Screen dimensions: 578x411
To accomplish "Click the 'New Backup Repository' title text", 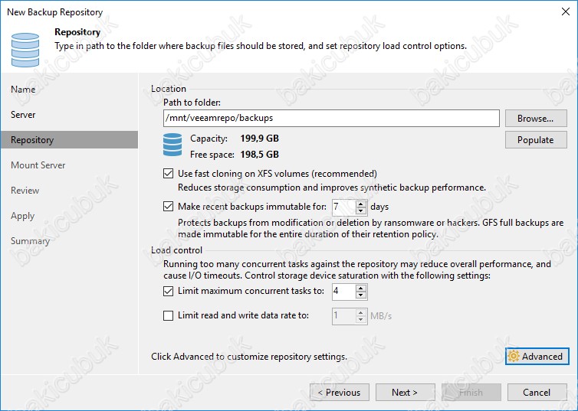I will click(x=55, y=11).
